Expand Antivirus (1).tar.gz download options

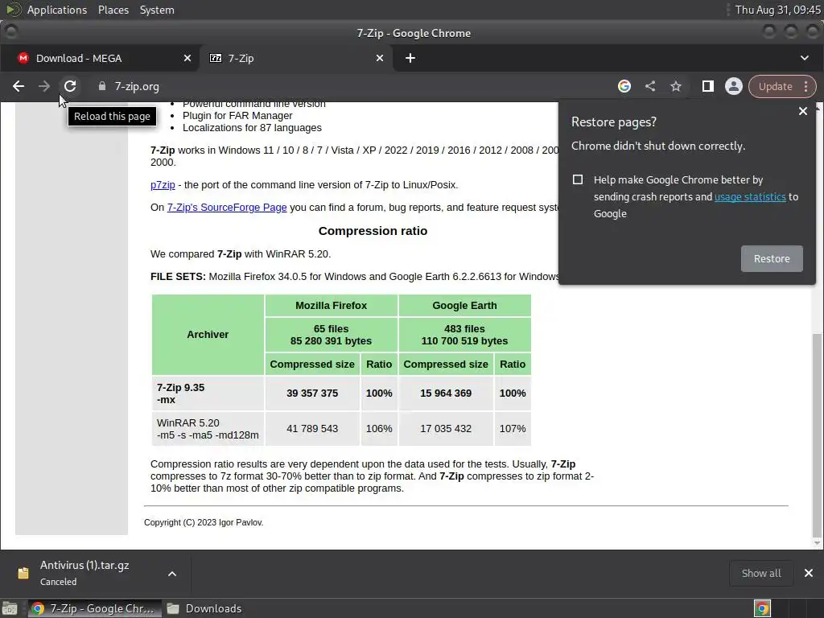(172, 574)
